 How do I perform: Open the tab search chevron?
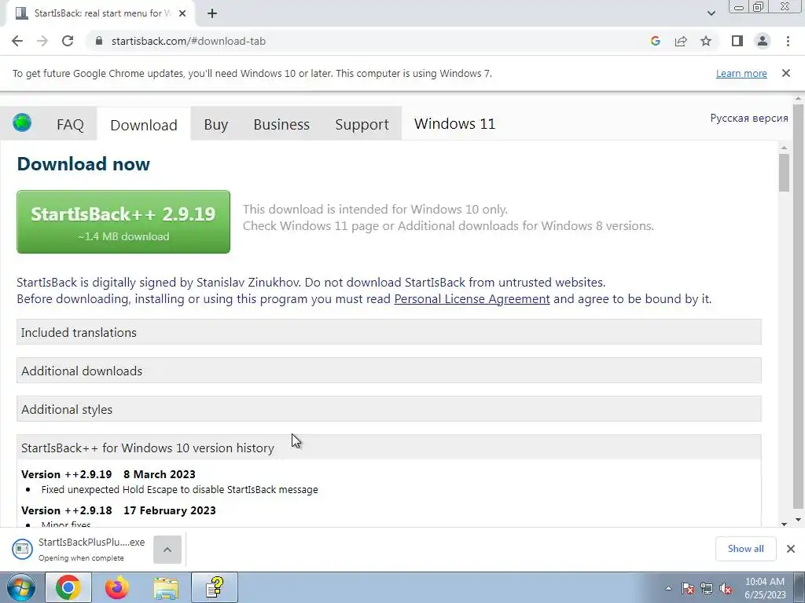711,13
